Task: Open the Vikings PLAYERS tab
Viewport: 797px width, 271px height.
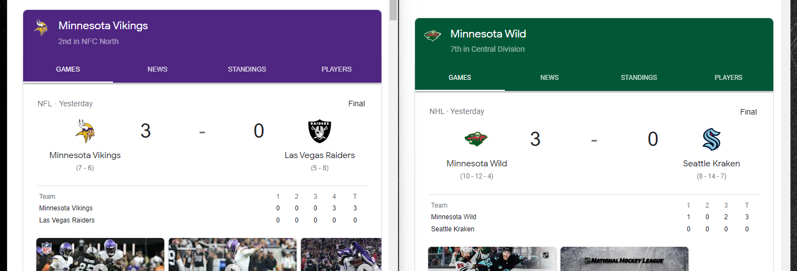Action: [337, 69]
